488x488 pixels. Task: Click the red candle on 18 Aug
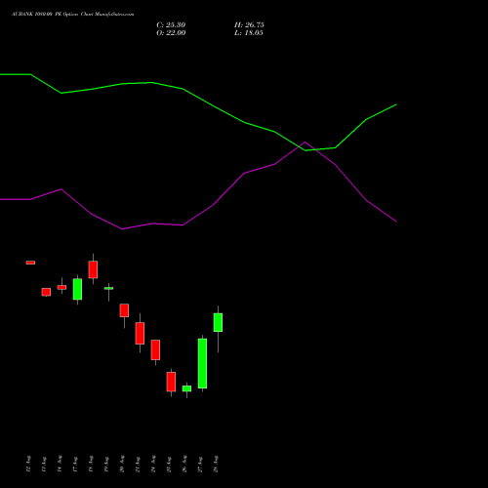coord(93,269)
